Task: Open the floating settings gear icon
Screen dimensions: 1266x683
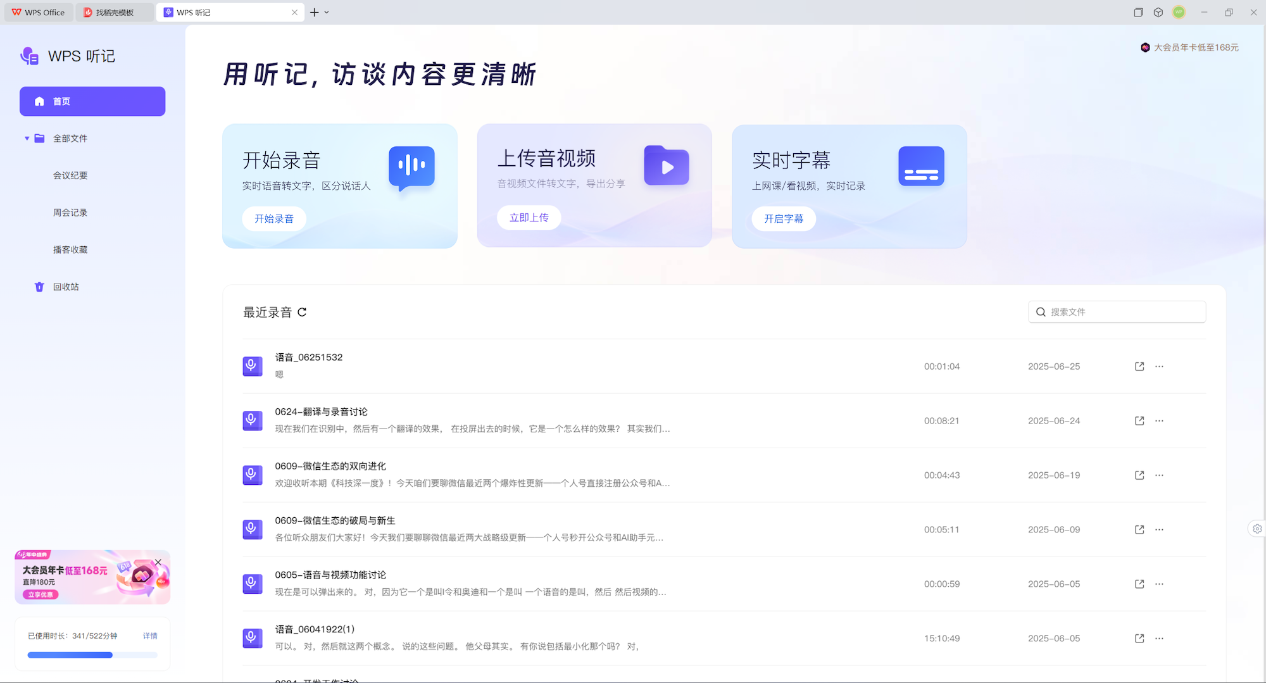Action: click(x=1257, y=529)
